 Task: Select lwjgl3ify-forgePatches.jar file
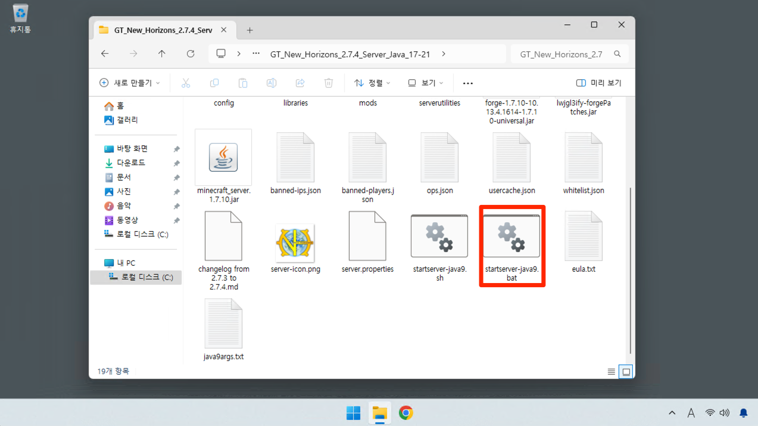(584, 107)
